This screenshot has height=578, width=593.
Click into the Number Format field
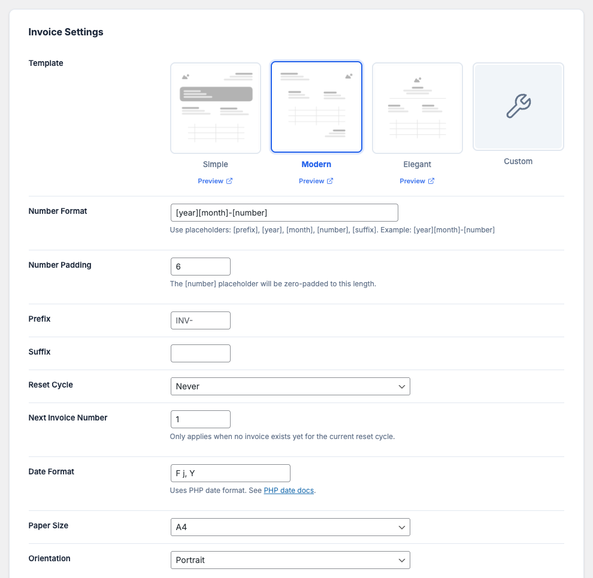click(x=284, y=213)
